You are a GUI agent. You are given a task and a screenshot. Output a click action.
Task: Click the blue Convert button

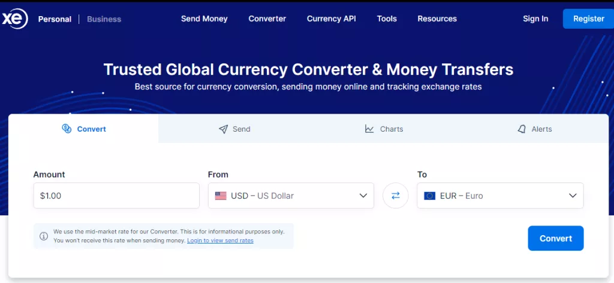click(x=556, y=238)
